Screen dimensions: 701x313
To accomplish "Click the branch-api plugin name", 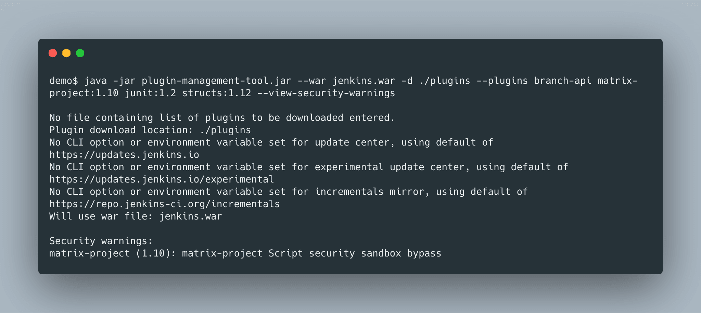I will click(x=562, y=80).
